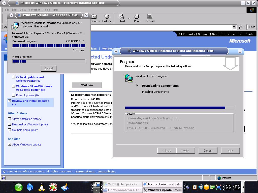
Task: Click the Print toolbar icon
Action: pos(137,16)
